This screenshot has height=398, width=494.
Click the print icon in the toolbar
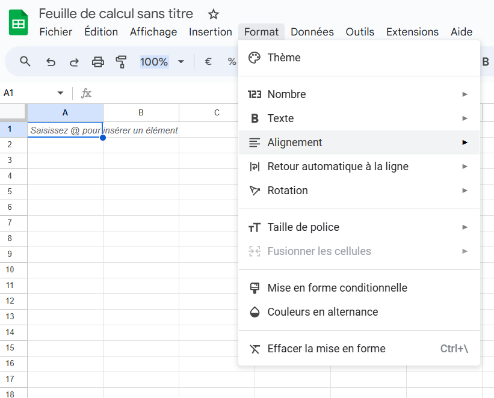pyautogui.click(x=97, y=62)
